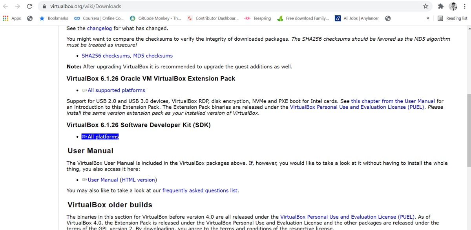
Task: Open the SHA256 checksums link
Action: tap(106, 56)
